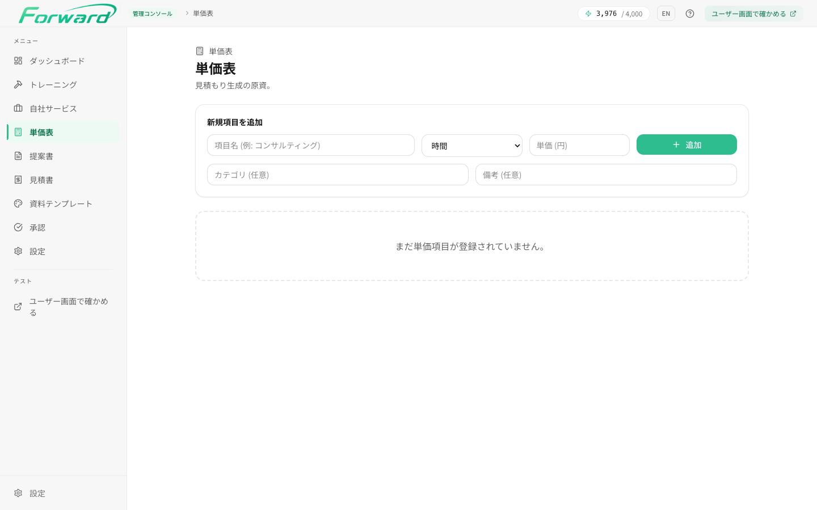Focus the カテゴリ (任意) input field
The height and width of the screenshot is (510, 817).
(x=338, y=175)
